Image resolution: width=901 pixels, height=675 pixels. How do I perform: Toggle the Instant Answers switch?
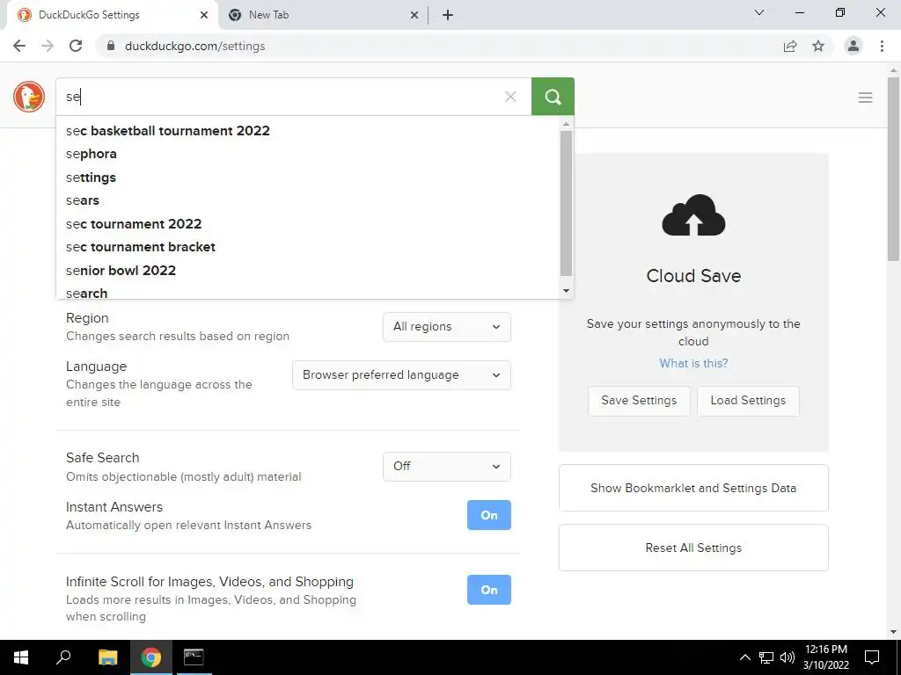click(x=489, y=515)
